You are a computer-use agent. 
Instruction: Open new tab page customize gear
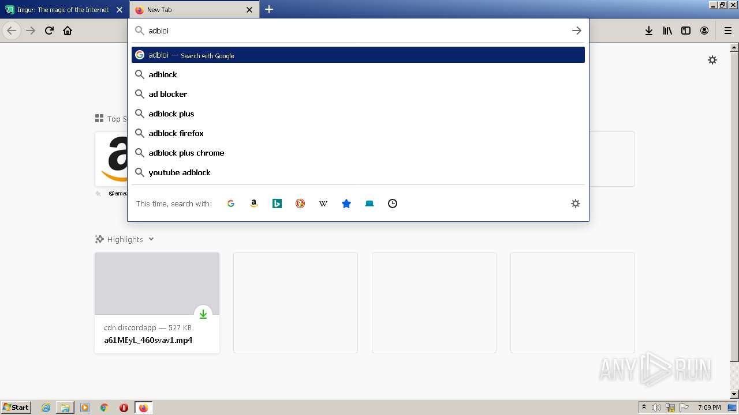click(x=712, y=60)
